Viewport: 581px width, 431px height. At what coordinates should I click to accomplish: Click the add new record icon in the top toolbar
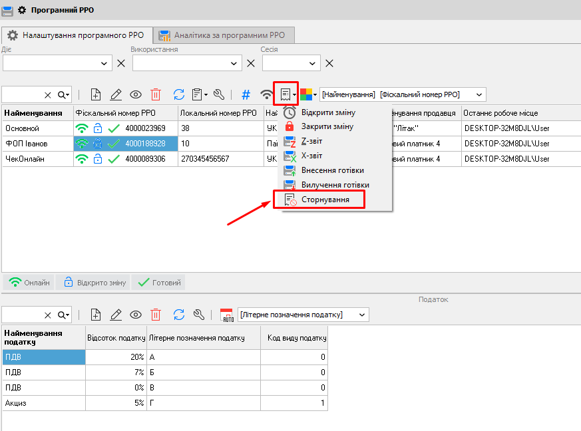[96, 94]
